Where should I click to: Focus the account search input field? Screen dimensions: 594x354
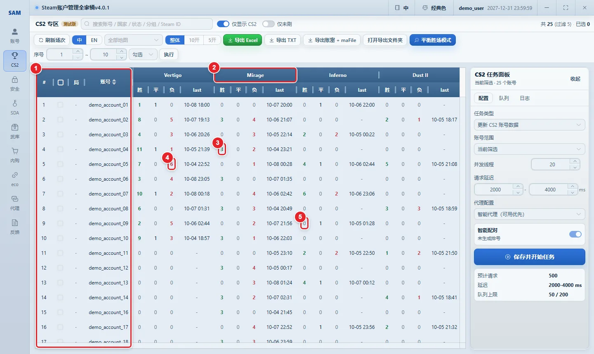point(147,24)
